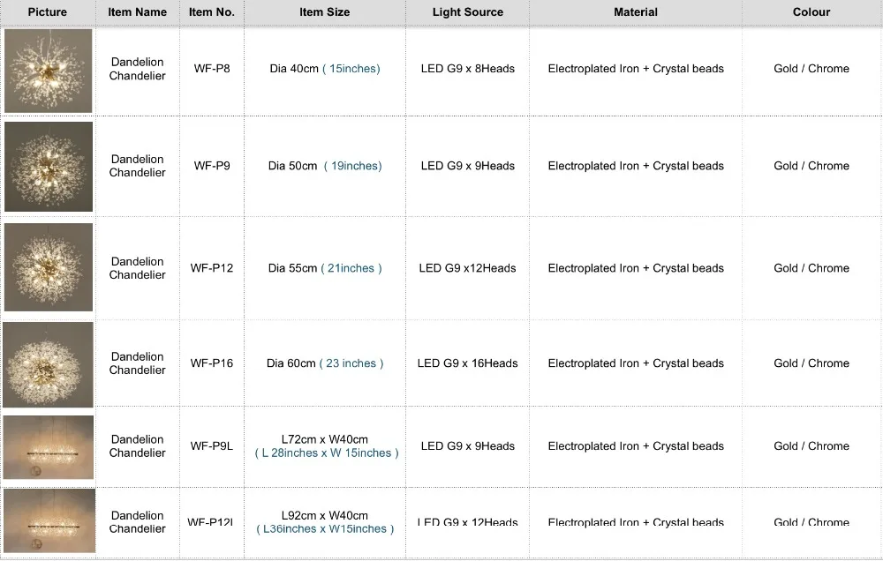Click the Item No. column header
The width and height of the screenshot is (883, 561).
click(212, 12)
